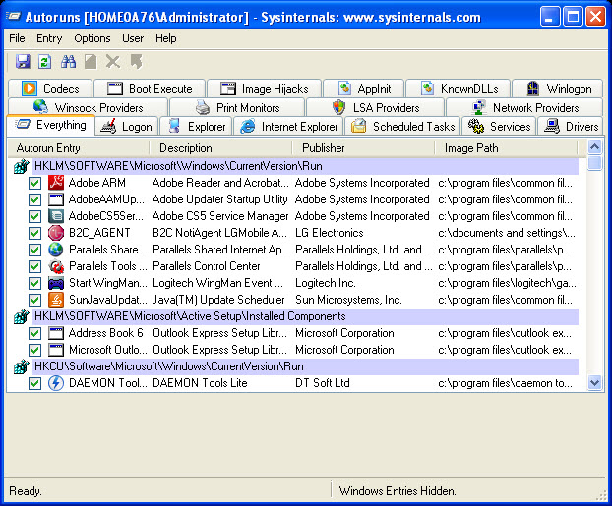Uncheck the AdobeAAMUp... entry checkbox
This screenshot has width=612, height=506.
coord(34,199)
